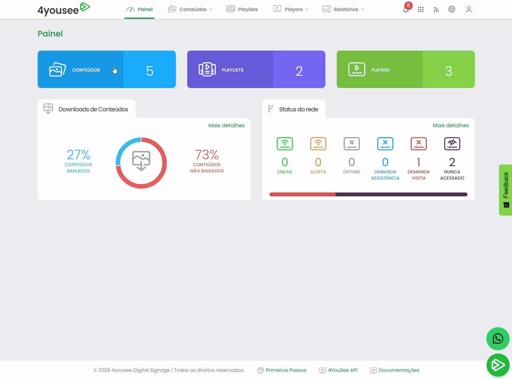
Task: Click the green Online status icon
Action: [285, 144]
